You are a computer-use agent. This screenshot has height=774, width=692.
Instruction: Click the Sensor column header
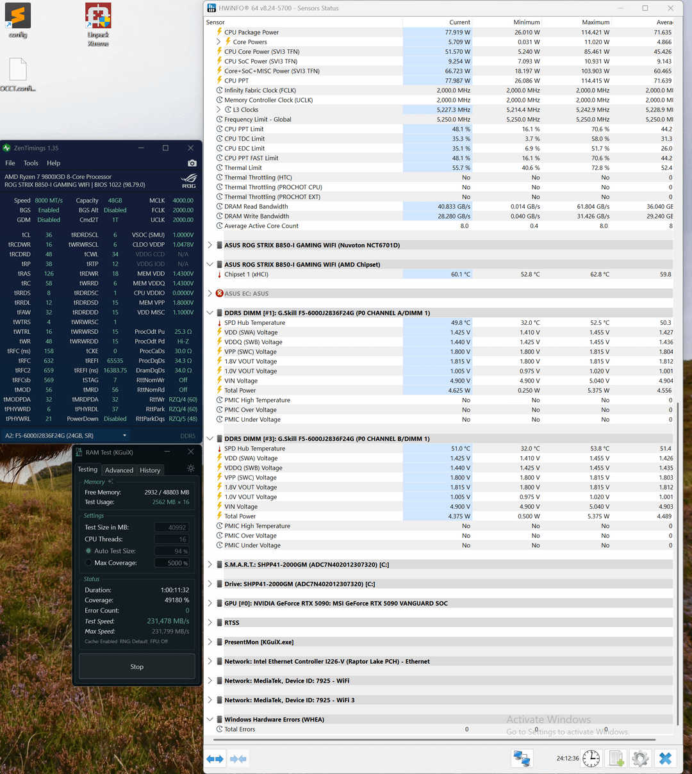303,22
